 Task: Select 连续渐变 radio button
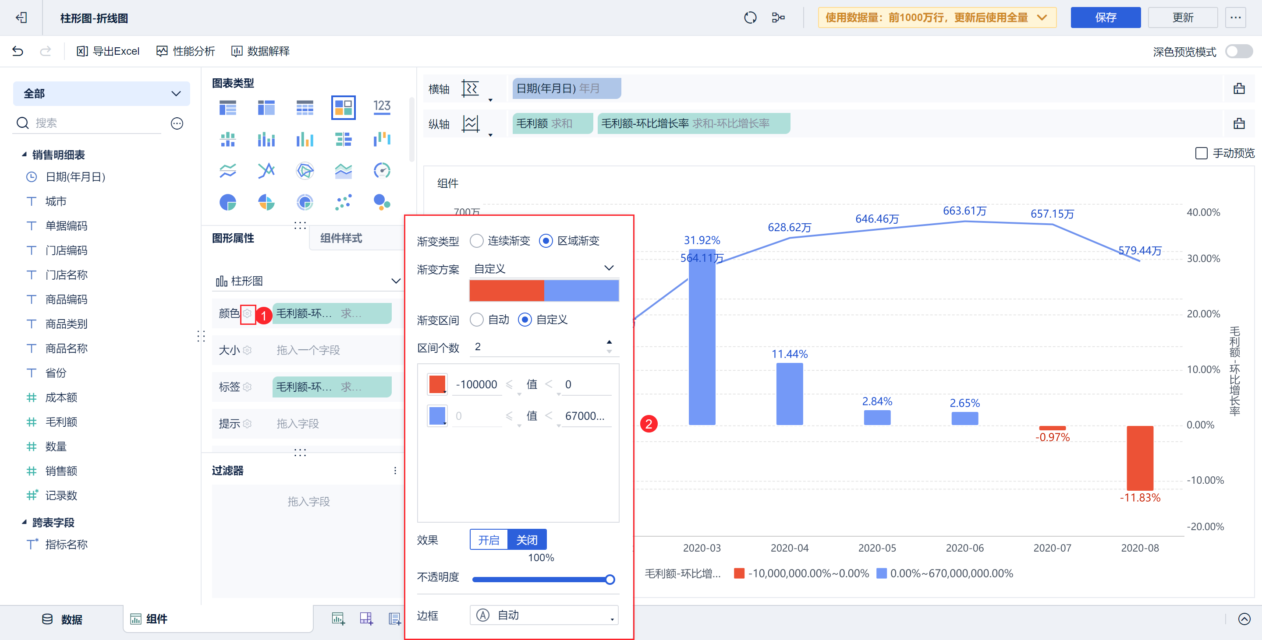click(477, 241)
